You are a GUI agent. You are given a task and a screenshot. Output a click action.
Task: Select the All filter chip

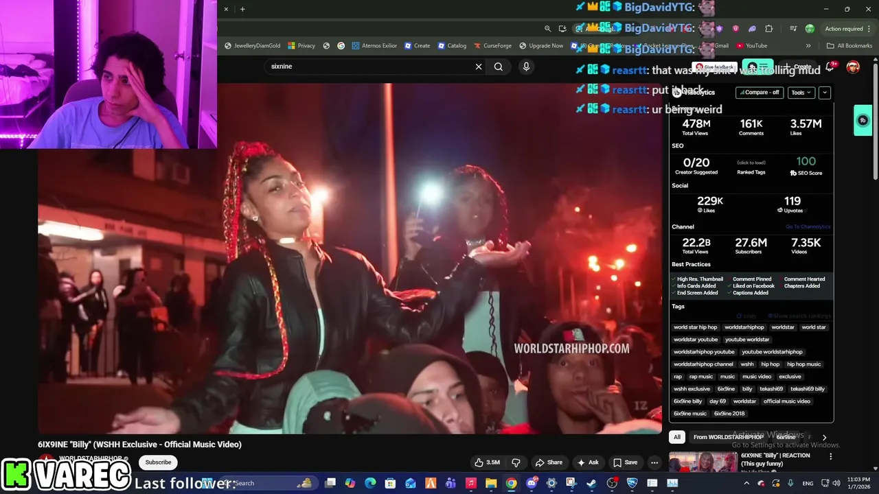point(677,437)
